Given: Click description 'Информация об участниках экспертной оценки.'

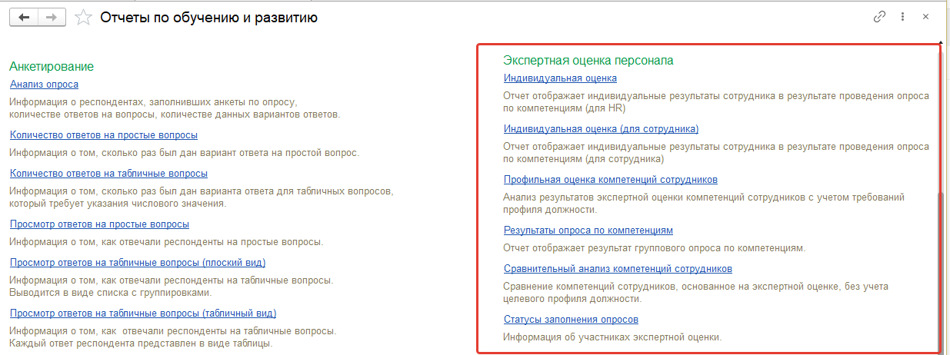Looking at the screenshot, I should (x=613, y=337).
